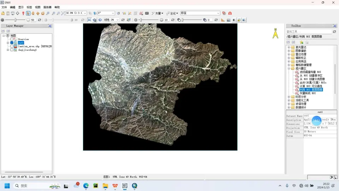
Task: Click the Windows Start button
Action: pyautogui.click(x=7, y=186)
